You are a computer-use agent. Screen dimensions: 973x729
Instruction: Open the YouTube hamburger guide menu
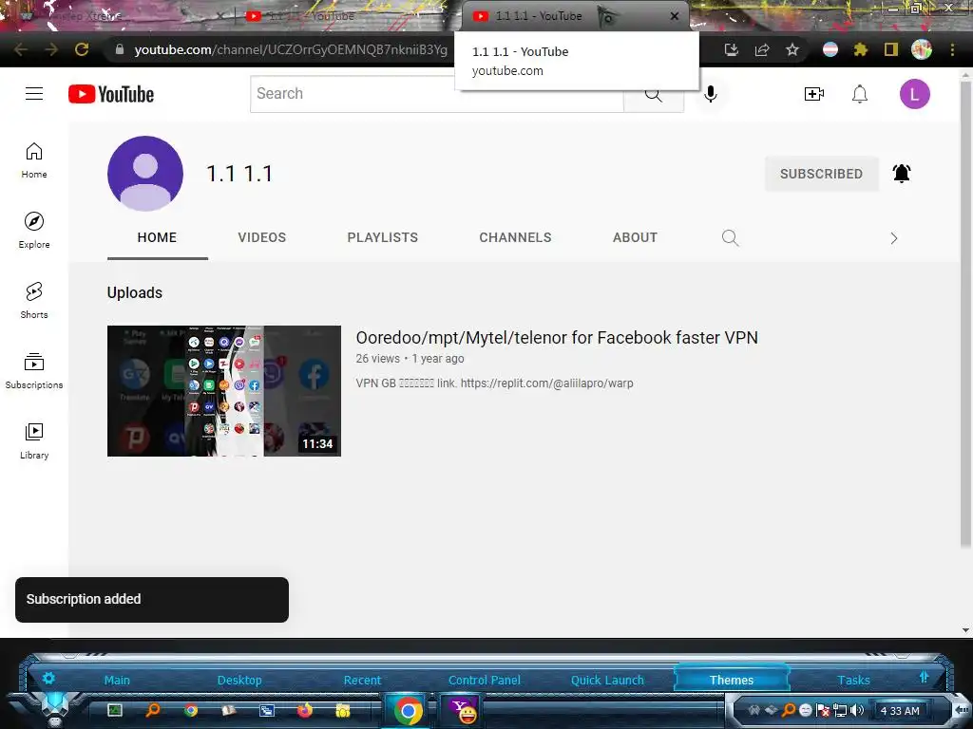[x=34, y=94]
